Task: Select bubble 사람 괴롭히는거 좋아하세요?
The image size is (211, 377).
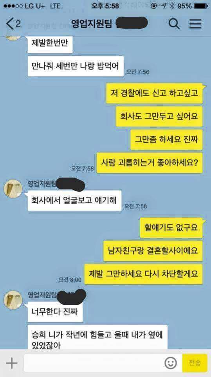Action: pos(150,163)
